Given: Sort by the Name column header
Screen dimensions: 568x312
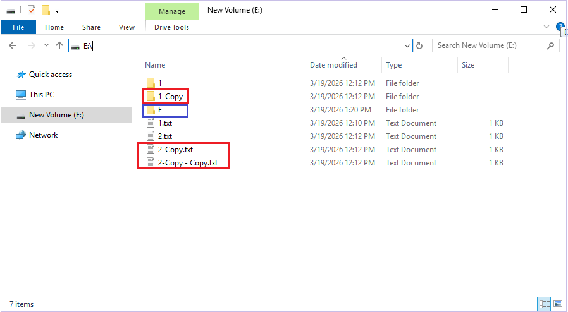Looking at the screenshot, I should [x=155, y=65].
